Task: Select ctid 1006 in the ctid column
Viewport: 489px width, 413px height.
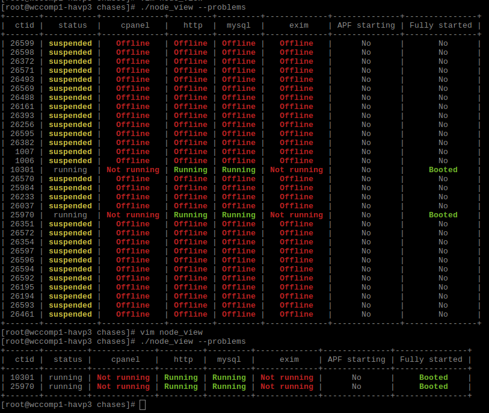Action: coord(25,161)
